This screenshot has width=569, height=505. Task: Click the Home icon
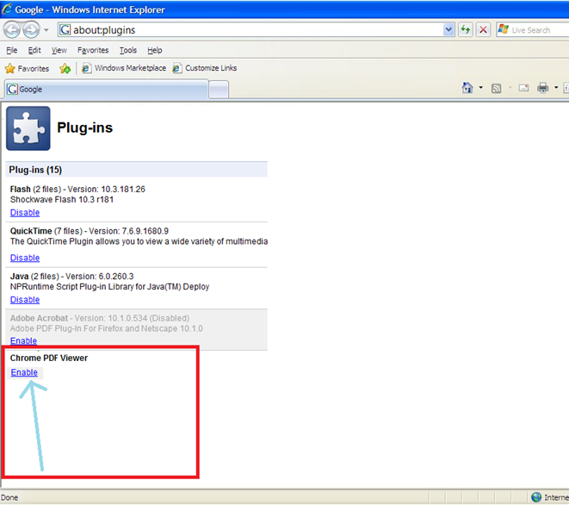(467, 88)
